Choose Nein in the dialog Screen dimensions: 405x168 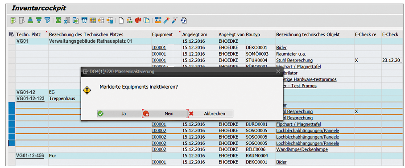(x=165, y=114)
